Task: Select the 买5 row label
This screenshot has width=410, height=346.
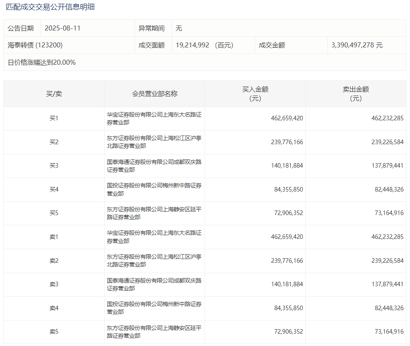Action: (x=54, y=213)
